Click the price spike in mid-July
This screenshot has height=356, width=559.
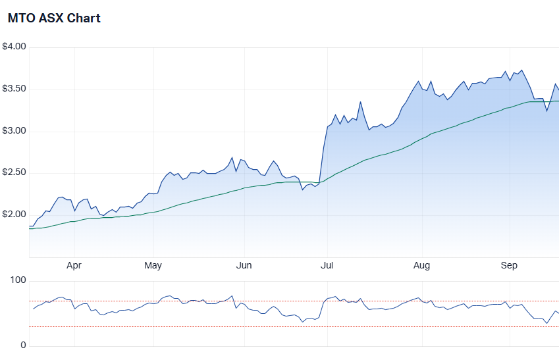point(360,102)
